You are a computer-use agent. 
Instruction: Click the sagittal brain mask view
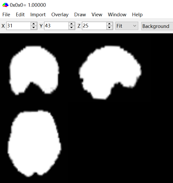110,72
